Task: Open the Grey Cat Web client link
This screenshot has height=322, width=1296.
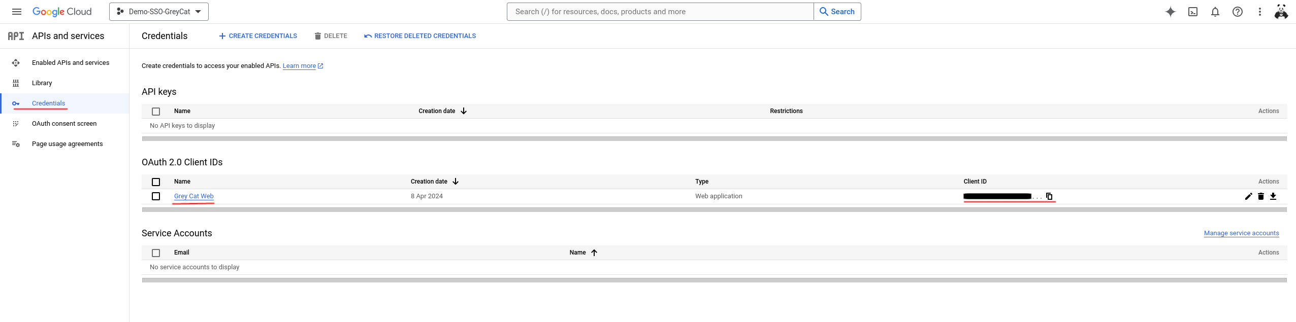Action: [x=194, y=196]
